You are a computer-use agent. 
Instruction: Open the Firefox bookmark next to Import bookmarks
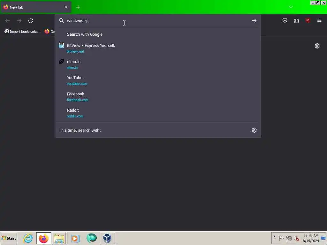pos(49,32)
